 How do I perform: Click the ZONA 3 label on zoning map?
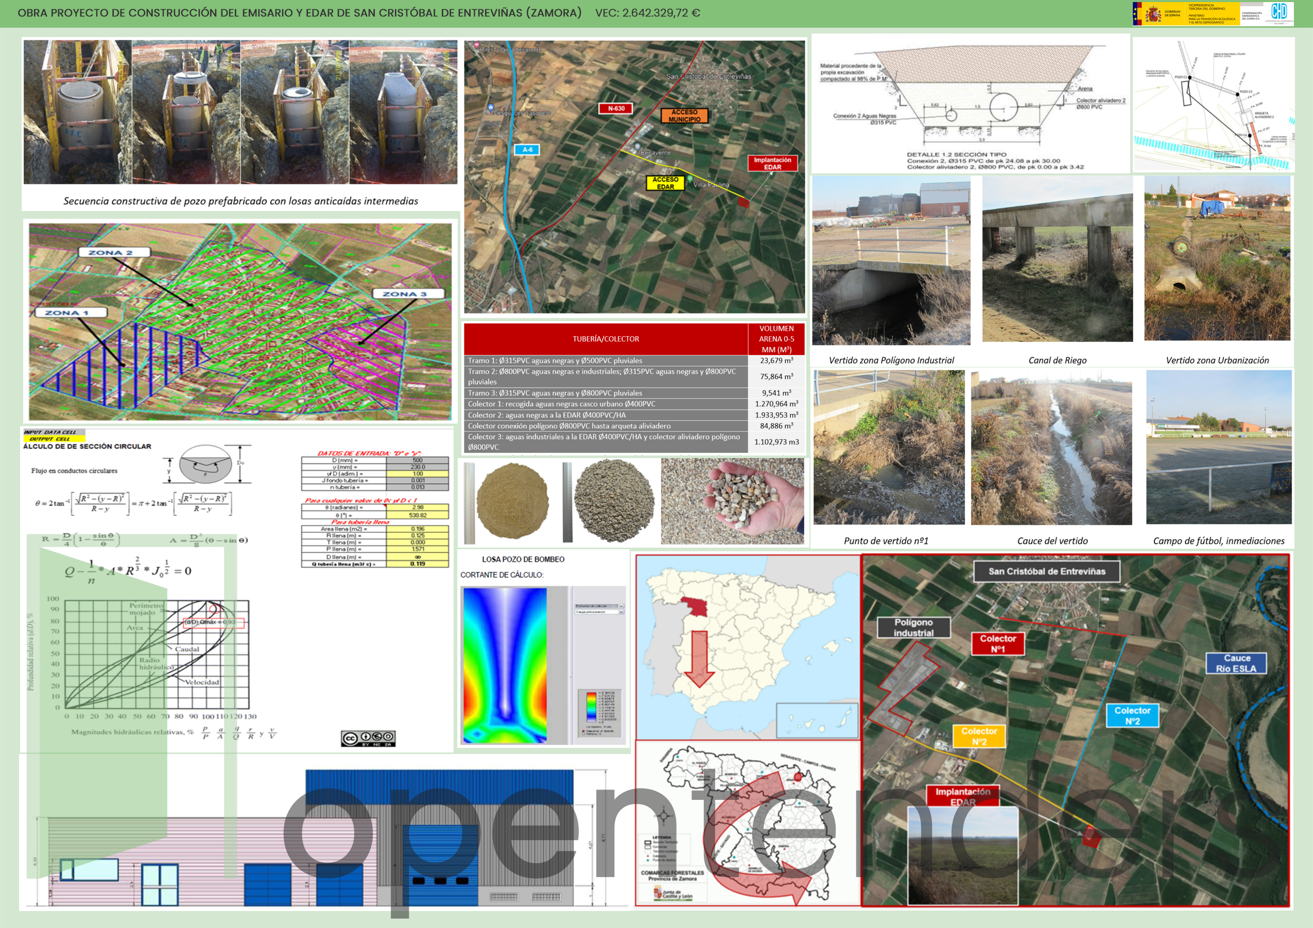point(408,293)
